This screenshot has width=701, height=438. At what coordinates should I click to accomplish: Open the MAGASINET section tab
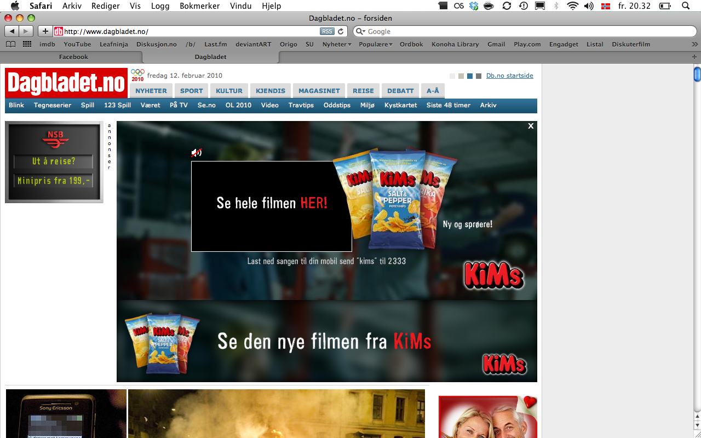point(319,91)
